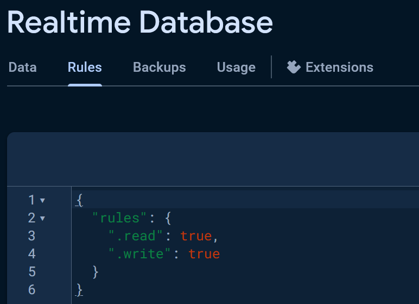Switch to the Backups tab
The width and height of the screenshot is (419, 304).
(159, 67)
